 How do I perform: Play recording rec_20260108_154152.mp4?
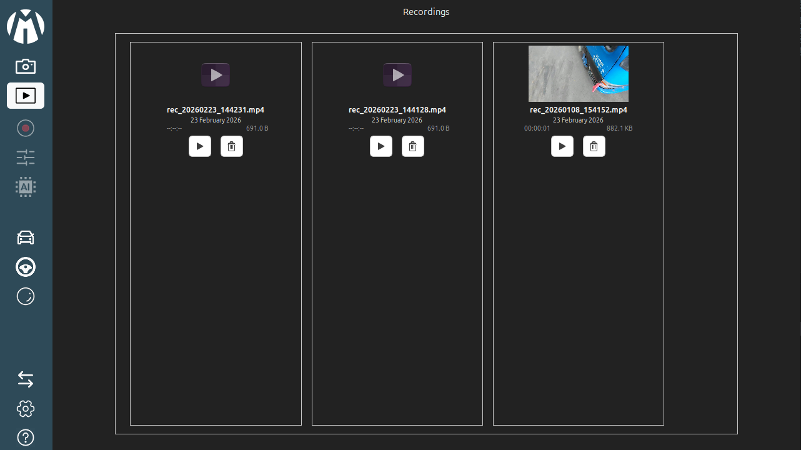tap(562, 146)
